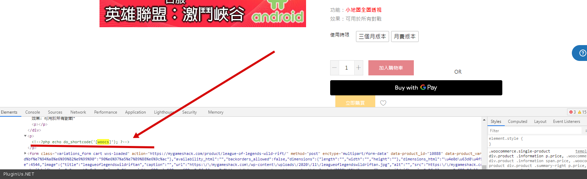Click the wishlist heart icon
The image size is (587, 179).
tap(383, 103)
